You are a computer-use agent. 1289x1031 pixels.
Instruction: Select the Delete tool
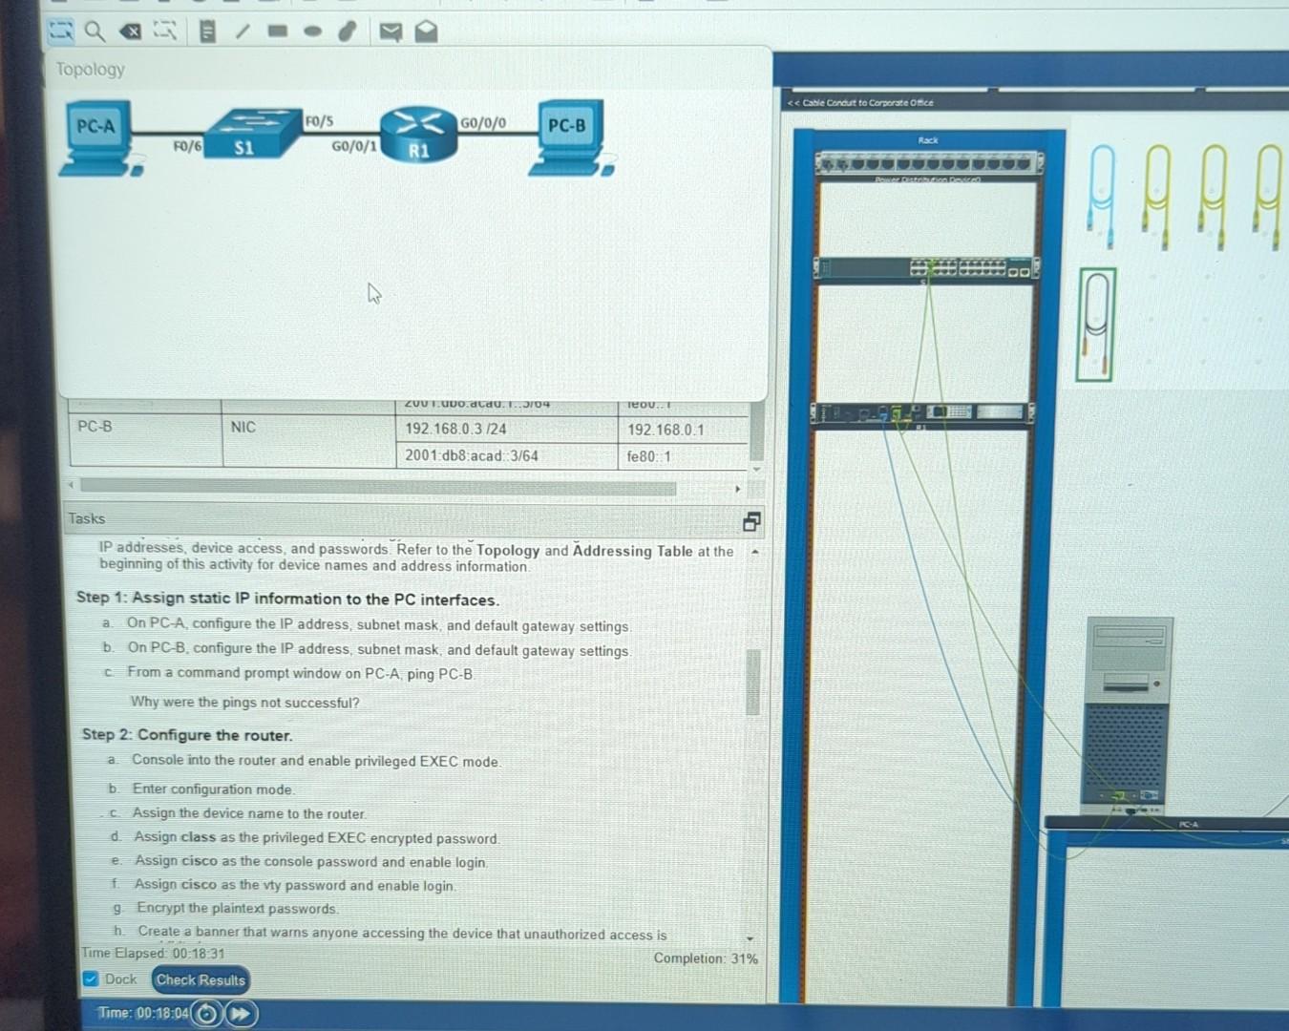[129, 32]
